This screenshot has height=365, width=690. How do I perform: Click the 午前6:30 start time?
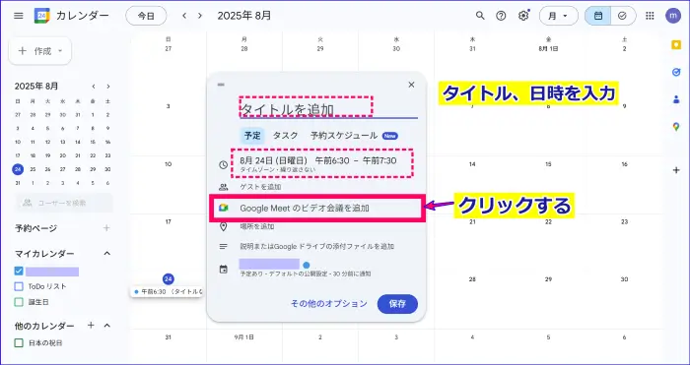click(x=332, y=160)
